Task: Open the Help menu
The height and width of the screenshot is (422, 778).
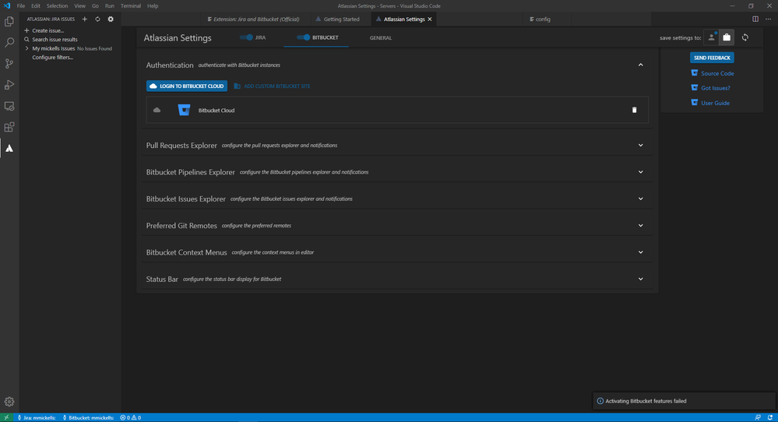Action: 153,6
